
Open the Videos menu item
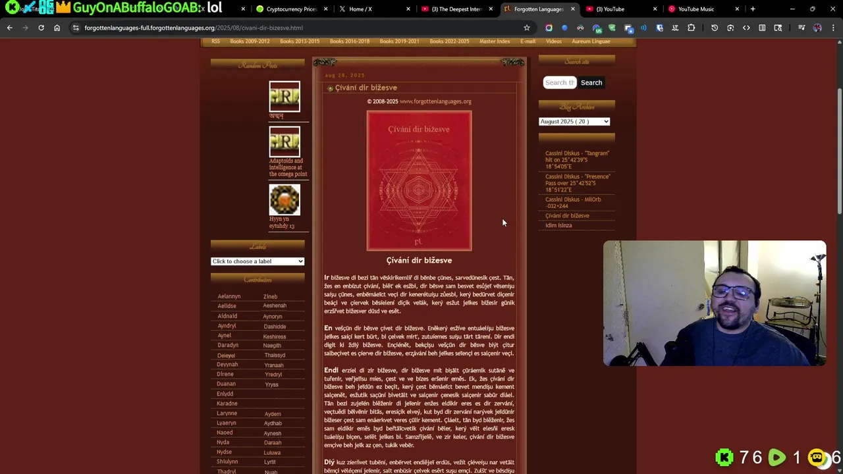pos(554,41)
